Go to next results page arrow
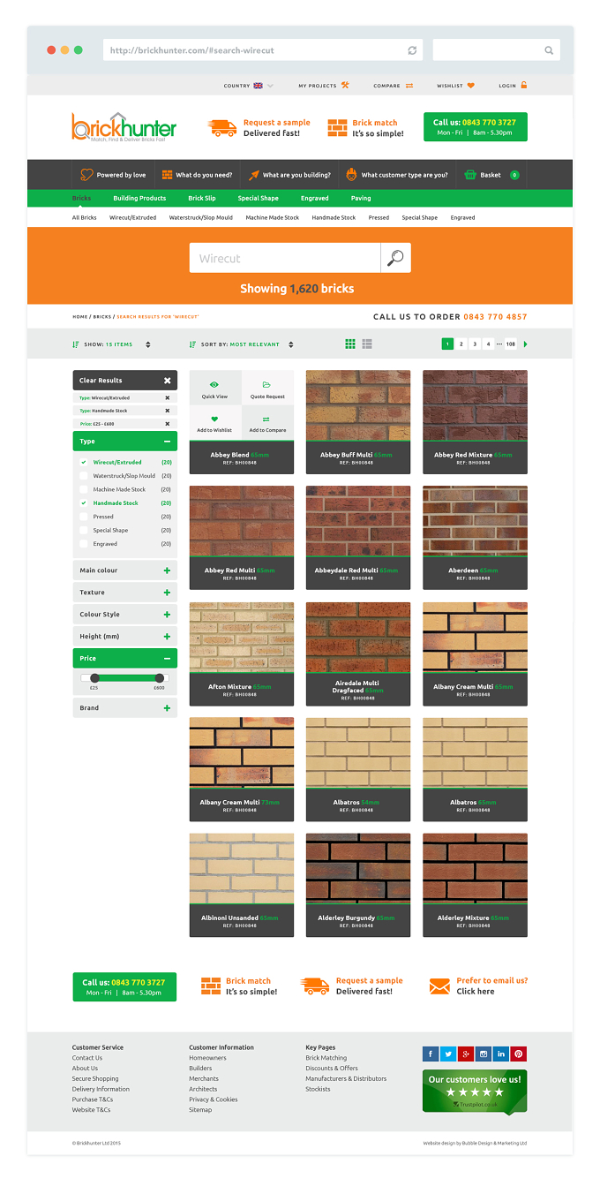 point(526,344)
